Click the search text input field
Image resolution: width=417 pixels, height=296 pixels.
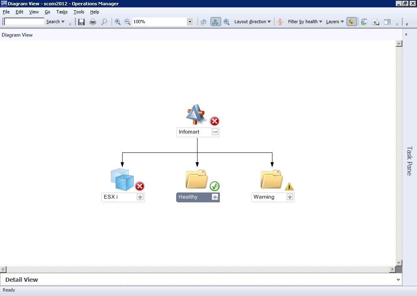(24, 22)
